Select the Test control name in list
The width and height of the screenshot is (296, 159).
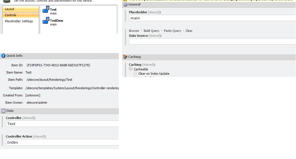pos(53,10)
